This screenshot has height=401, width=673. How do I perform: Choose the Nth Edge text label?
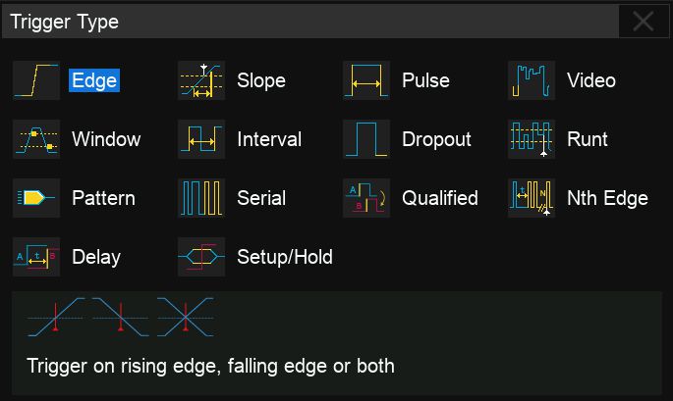[x=607, y=198]
